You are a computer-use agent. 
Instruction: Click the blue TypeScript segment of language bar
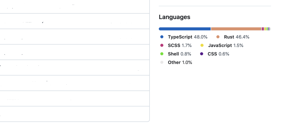185,29
